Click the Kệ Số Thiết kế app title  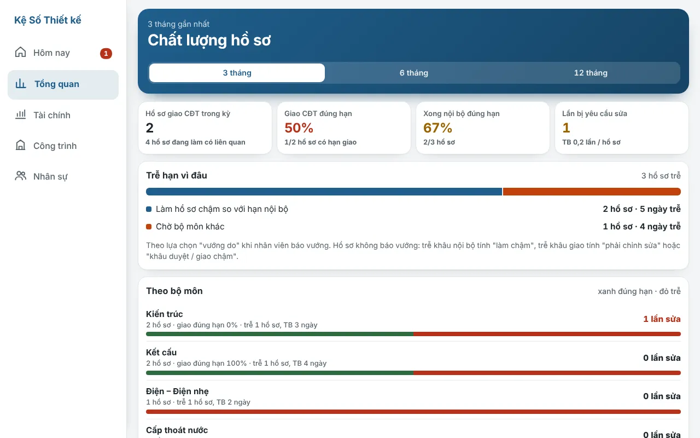48,20
